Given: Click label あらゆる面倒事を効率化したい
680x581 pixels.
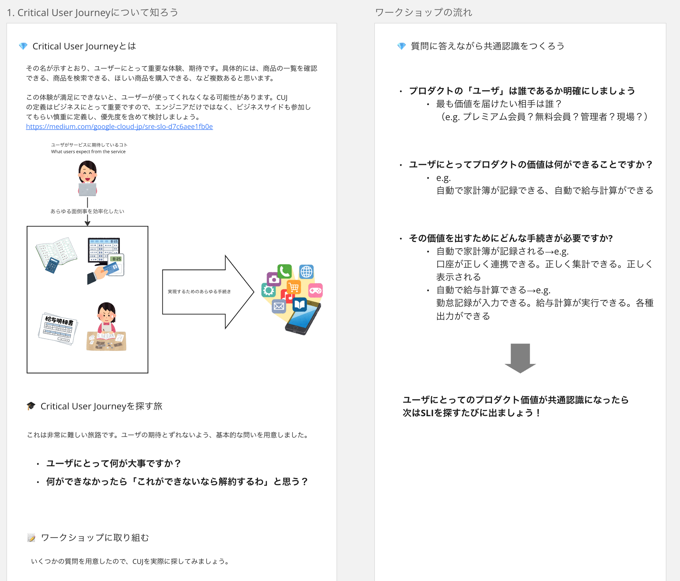Looking at the screenshot, I should point(87,211).
